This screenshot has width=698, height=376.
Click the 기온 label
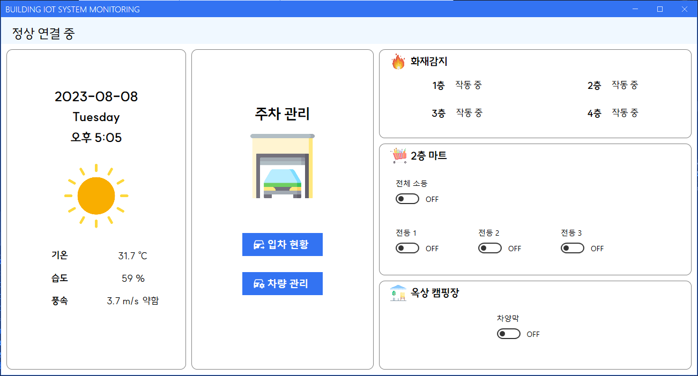click(x=60, y=255)
